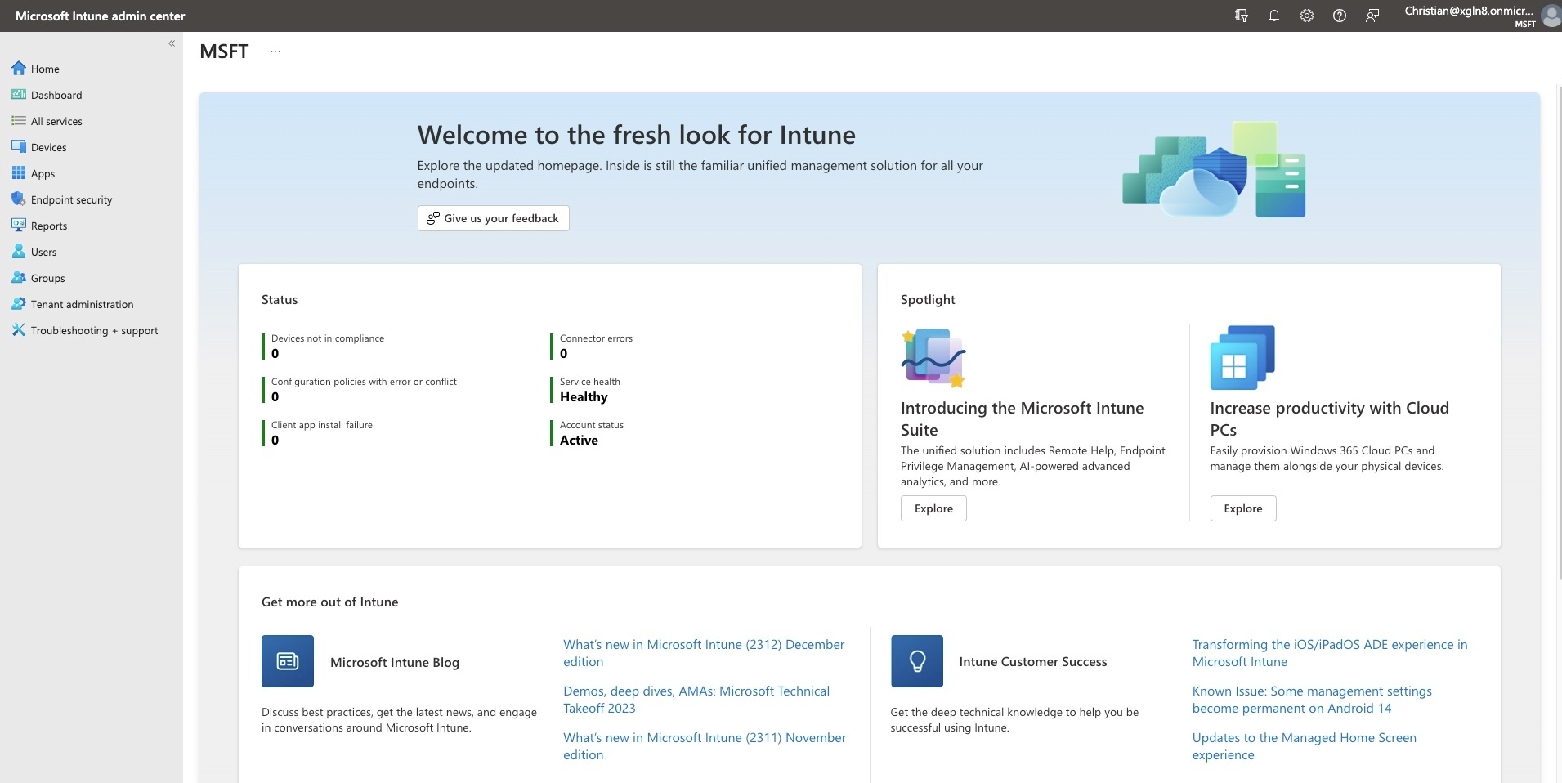1562x783 pixels.
Task: Click Connector errors status
Action: click(x=592, y=347)
